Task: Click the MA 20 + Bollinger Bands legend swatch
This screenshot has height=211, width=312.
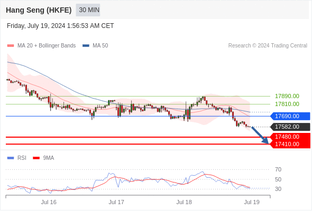Action: 11,46
